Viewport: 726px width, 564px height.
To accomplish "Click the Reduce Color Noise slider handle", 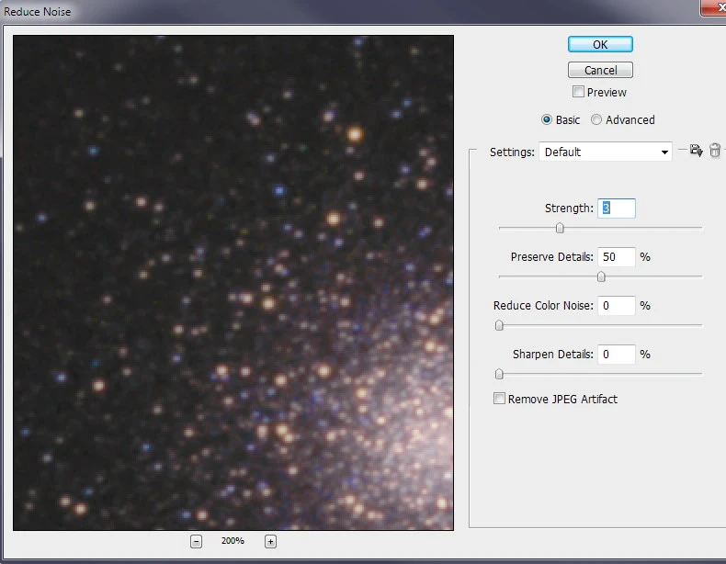I will click(x=499, y=325).
